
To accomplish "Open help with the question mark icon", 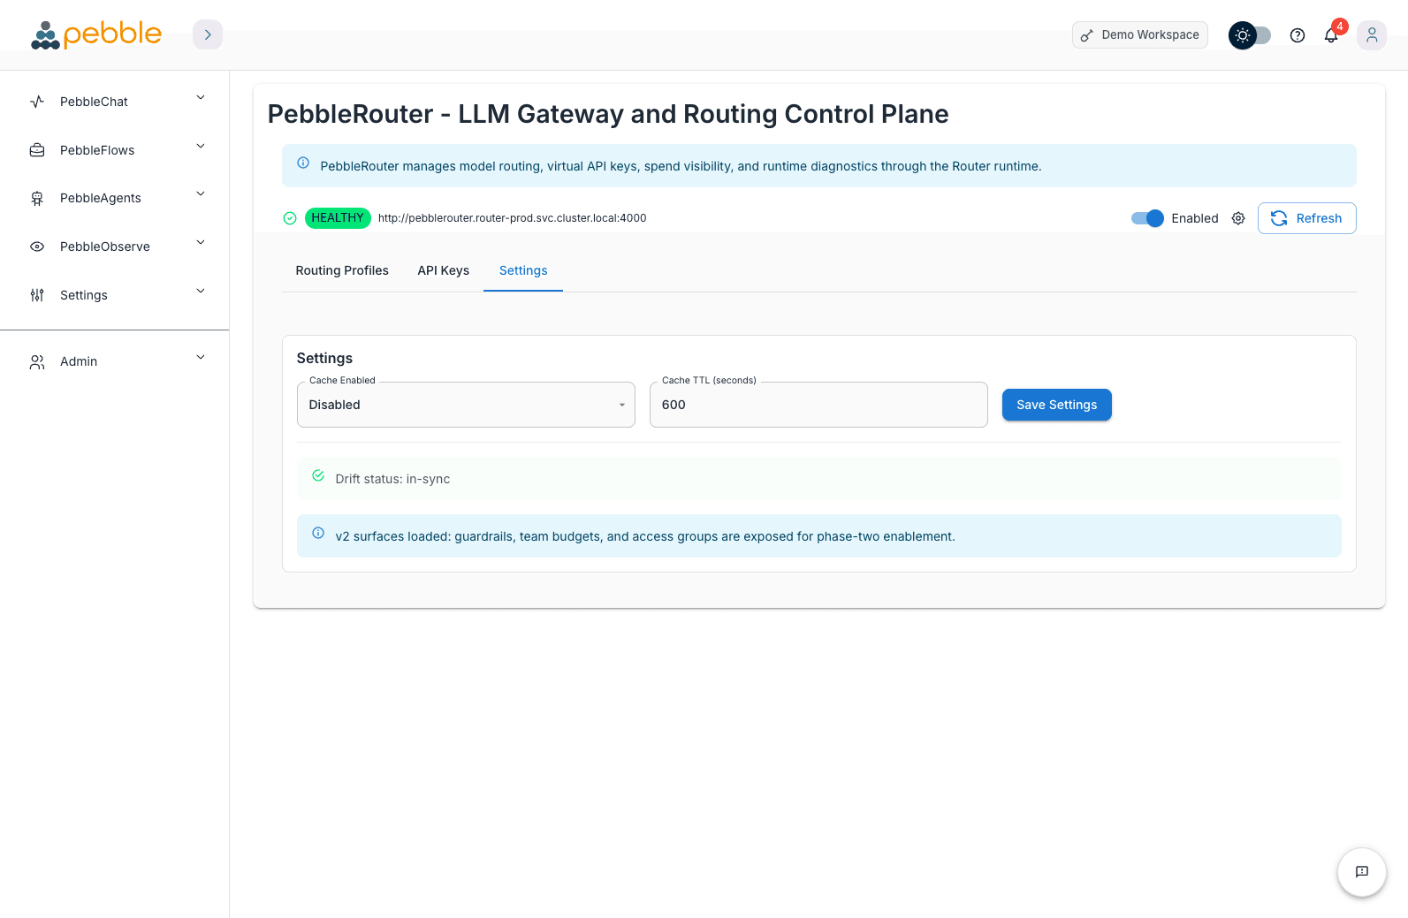I will click(x=1298, y=35).
